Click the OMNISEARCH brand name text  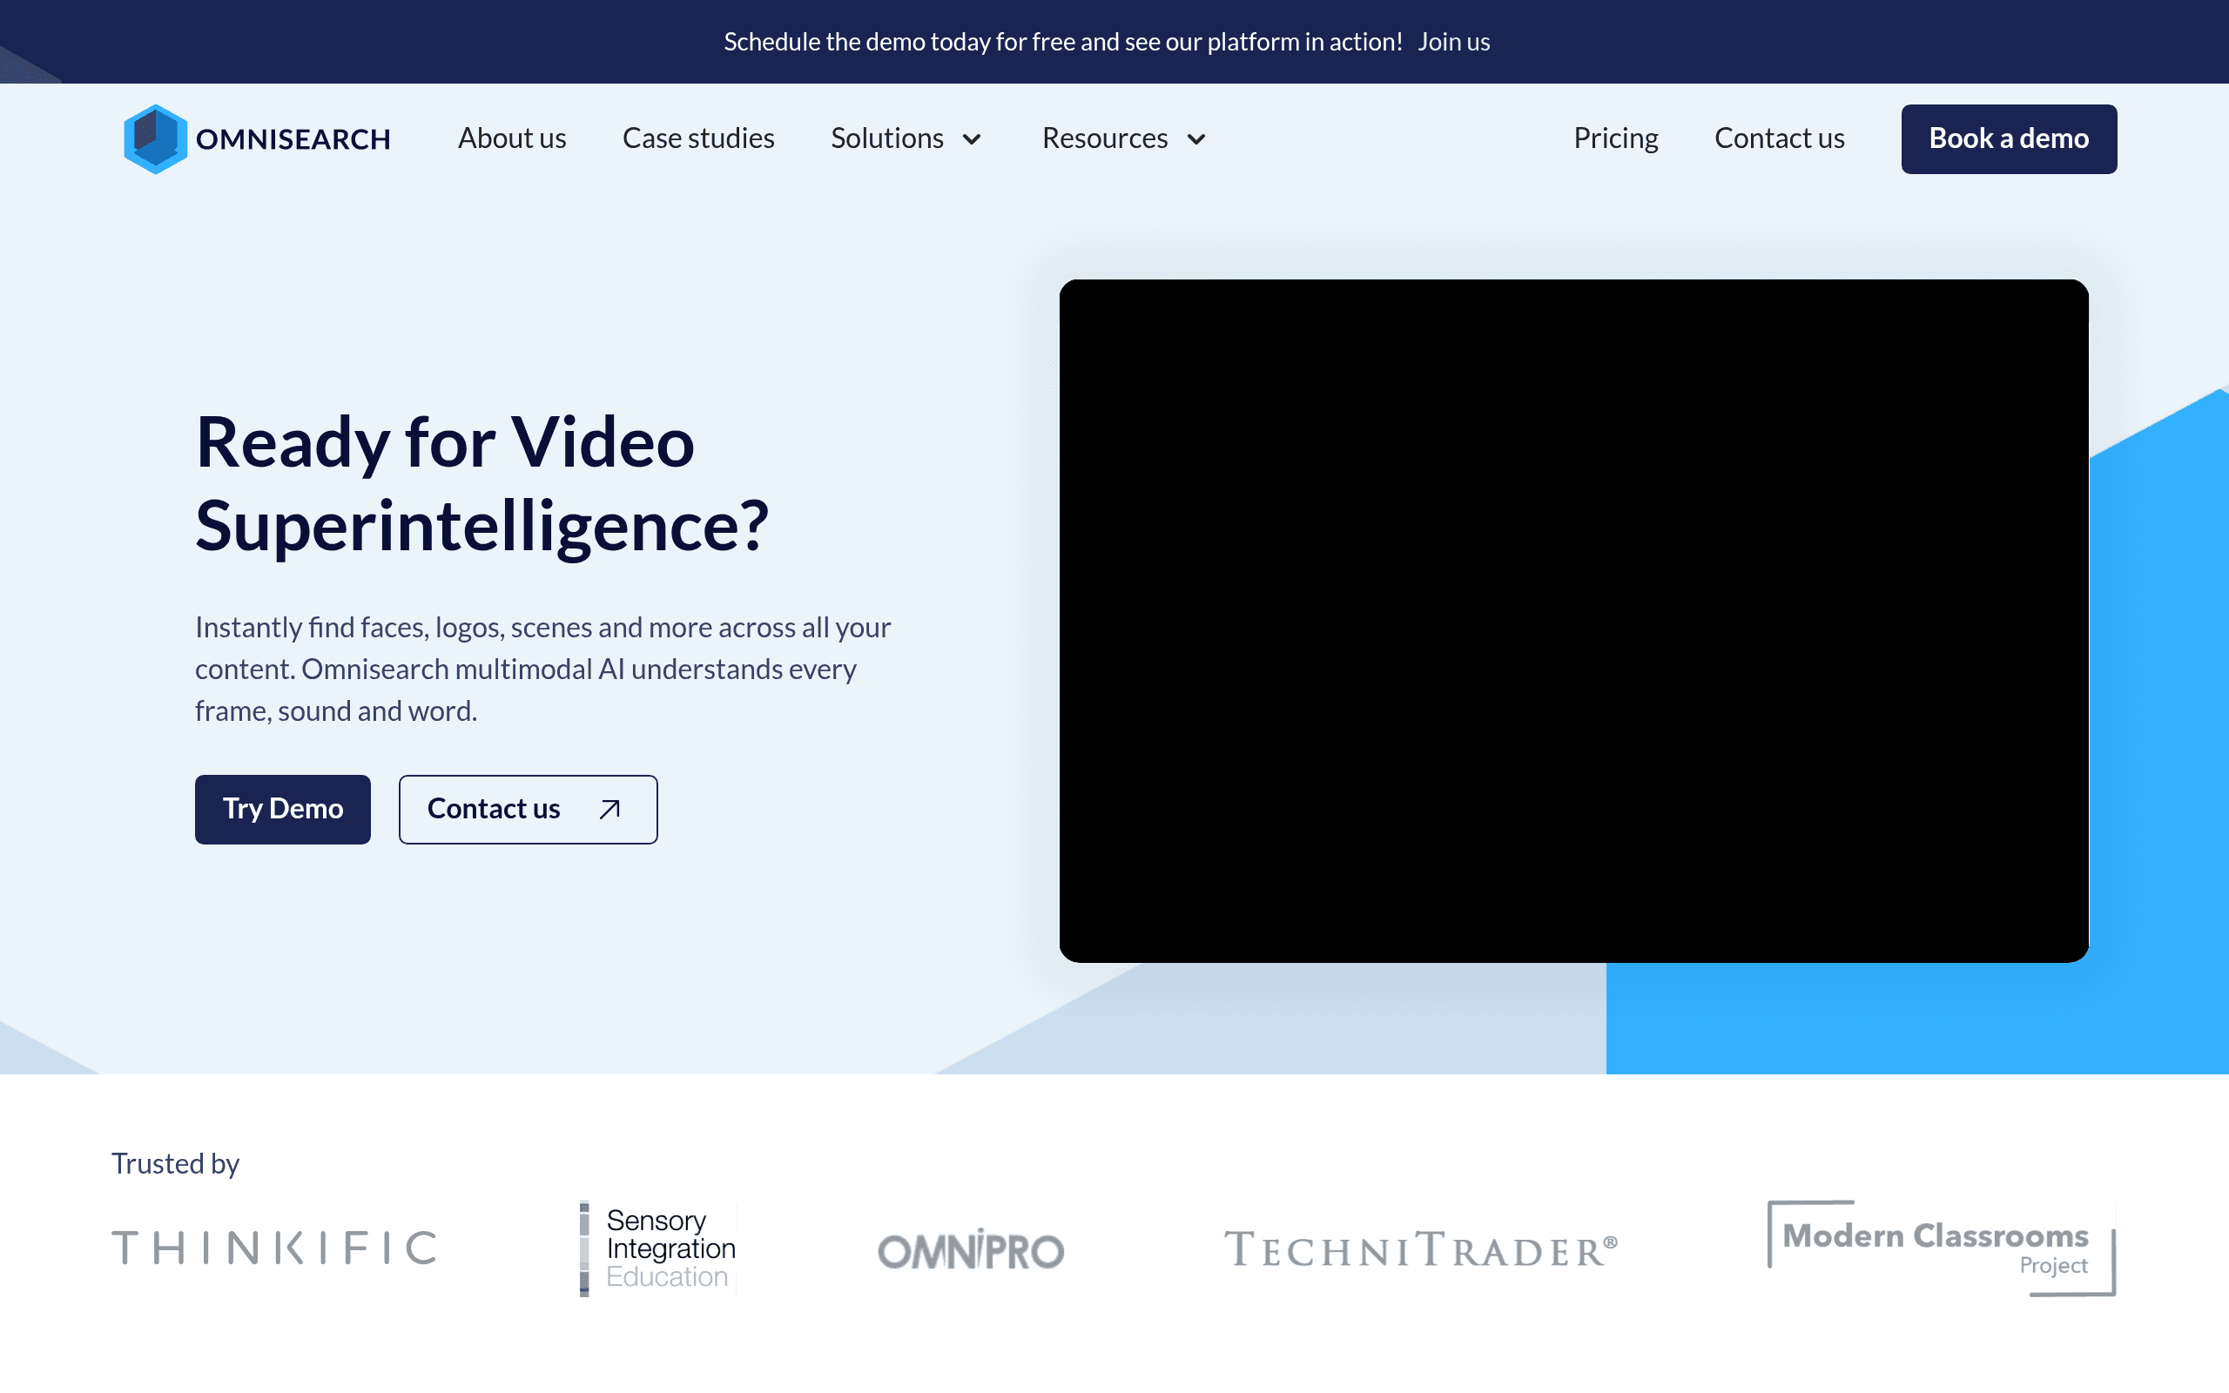(x=293, y=139)
